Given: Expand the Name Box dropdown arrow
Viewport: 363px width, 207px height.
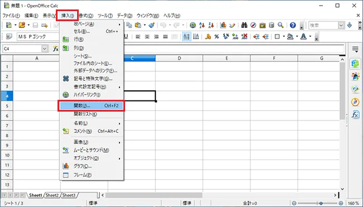Looking at the screenshot, I should 45,49.
